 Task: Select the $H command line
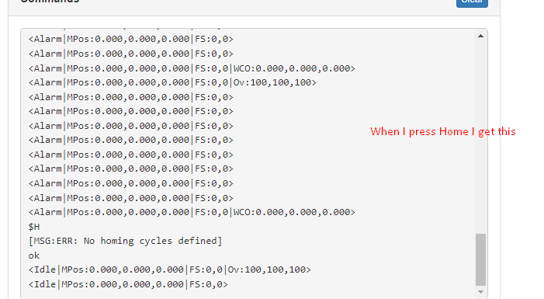pyautogui.click(x=34, y=227)
